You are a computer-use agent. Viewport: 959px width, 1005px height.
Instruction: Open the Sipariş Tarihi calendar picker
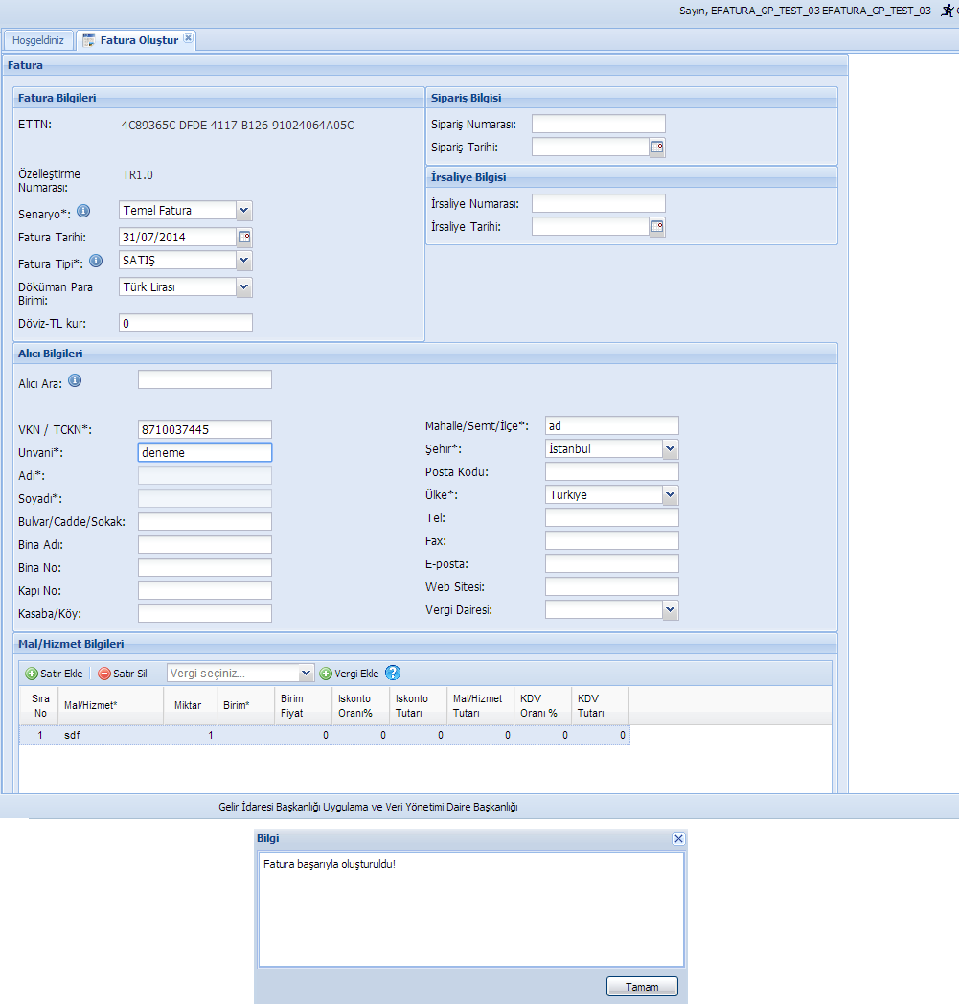coord(657,148)
